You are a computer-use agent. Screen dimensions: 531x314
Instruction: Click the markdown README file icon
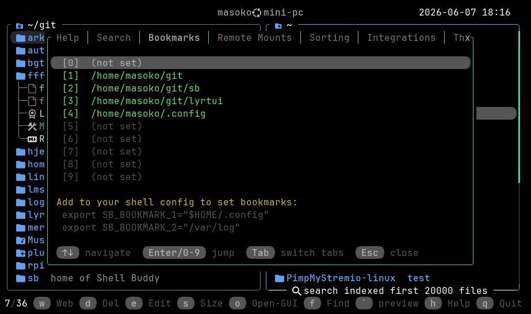(32, 139)
